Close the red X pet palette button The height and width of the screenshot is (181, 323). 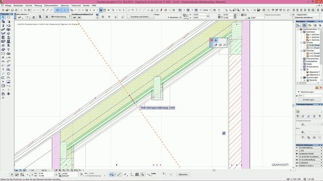coord(211,40)
